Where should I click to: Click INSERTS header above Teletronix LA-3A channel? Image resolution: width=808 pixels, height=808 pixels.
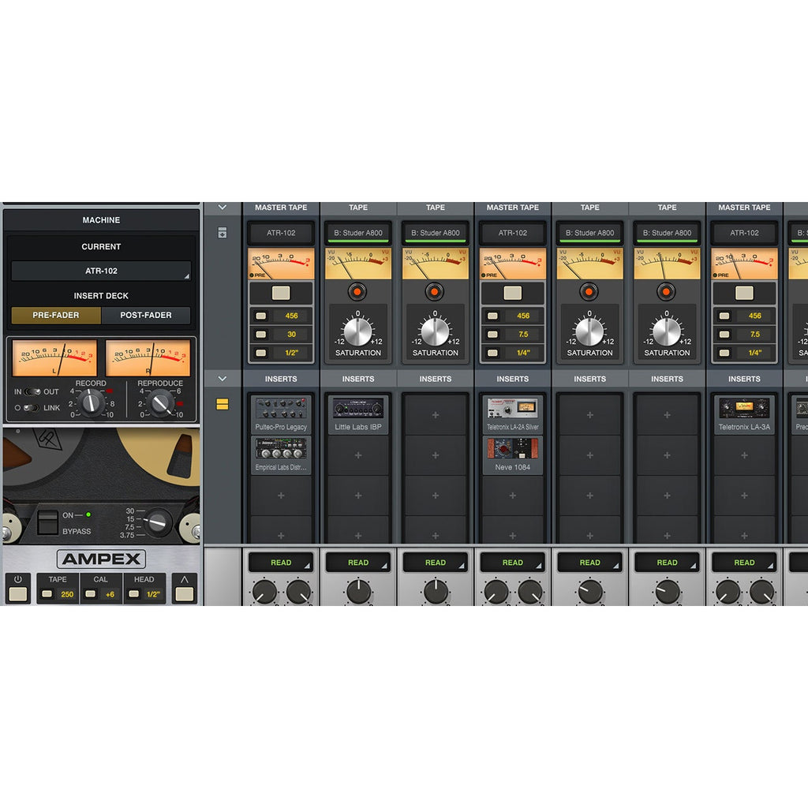pyautogui.click(x=744, y=379)
